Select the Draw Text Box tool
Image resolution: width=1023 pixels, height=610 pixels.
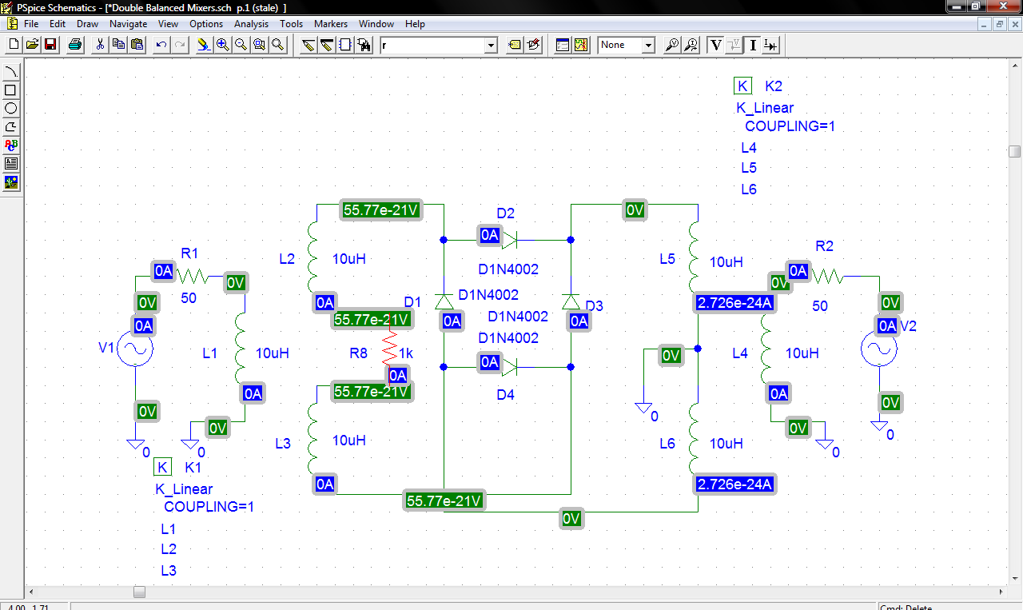[x=11, y=164]
